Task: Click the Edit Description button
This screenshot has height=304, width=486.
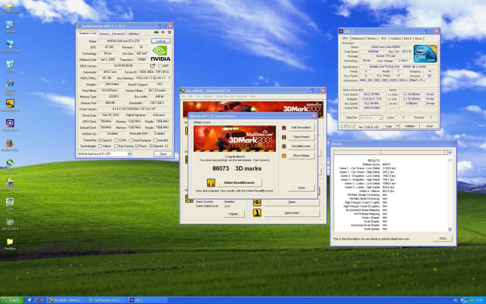Action: coord(301,128)
